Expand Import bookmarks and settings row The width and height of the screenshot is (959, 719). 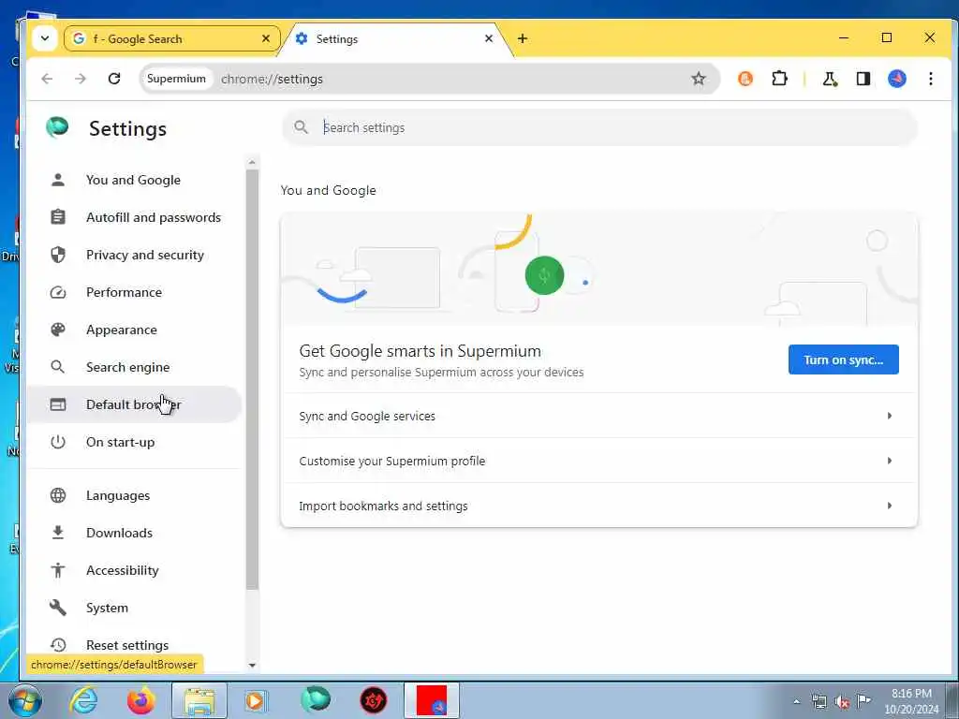tap(598, 506)
